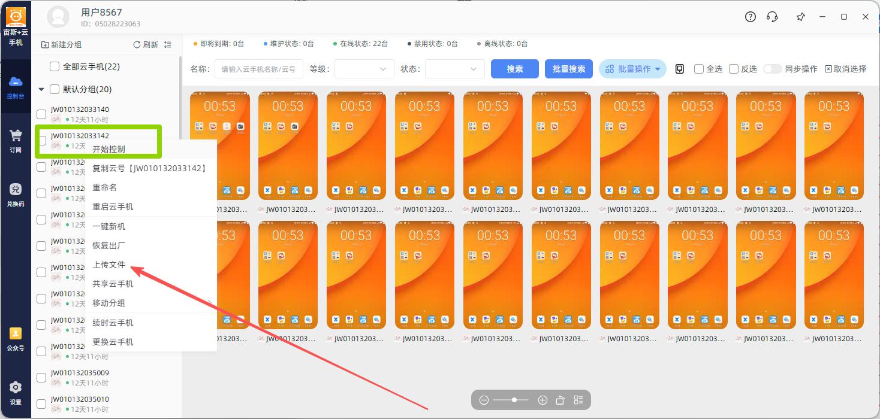The image size is (880, 419).
Task: Choose 更换云手机 replace menu item
Action: click(x=151, y=342)
